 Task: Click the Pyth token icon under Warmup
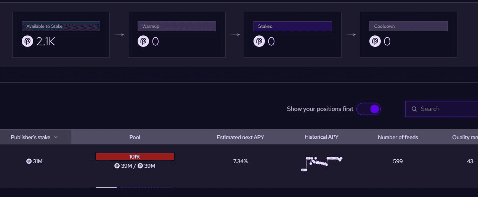pos(143,41)
